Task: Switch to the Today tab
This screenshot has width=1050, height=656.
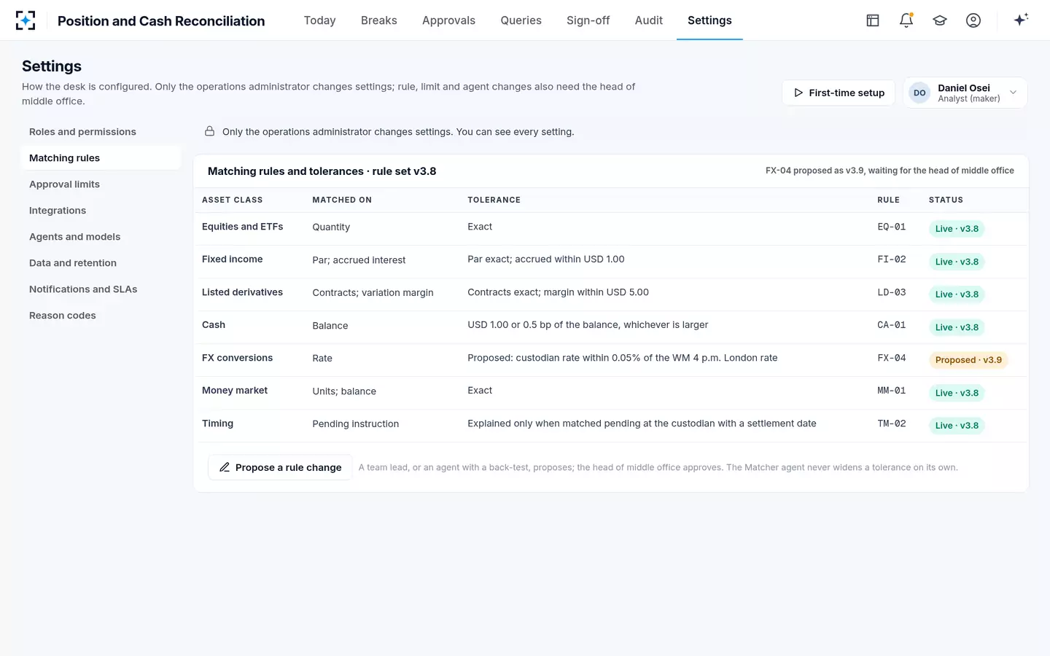Action: tap(319, 20)
